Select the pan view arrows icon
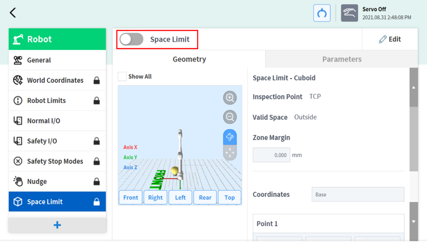The height and width of the screenshot is (242, 427). tap(230, 153)
